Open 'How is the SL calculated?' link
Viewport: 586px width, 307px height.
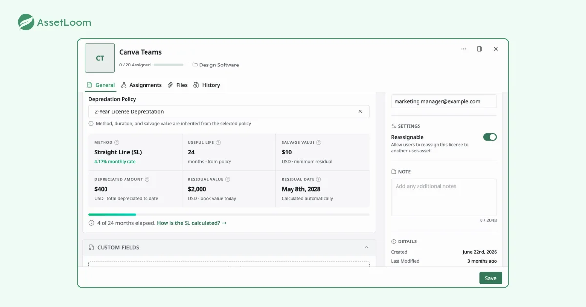tap(191, 223)
